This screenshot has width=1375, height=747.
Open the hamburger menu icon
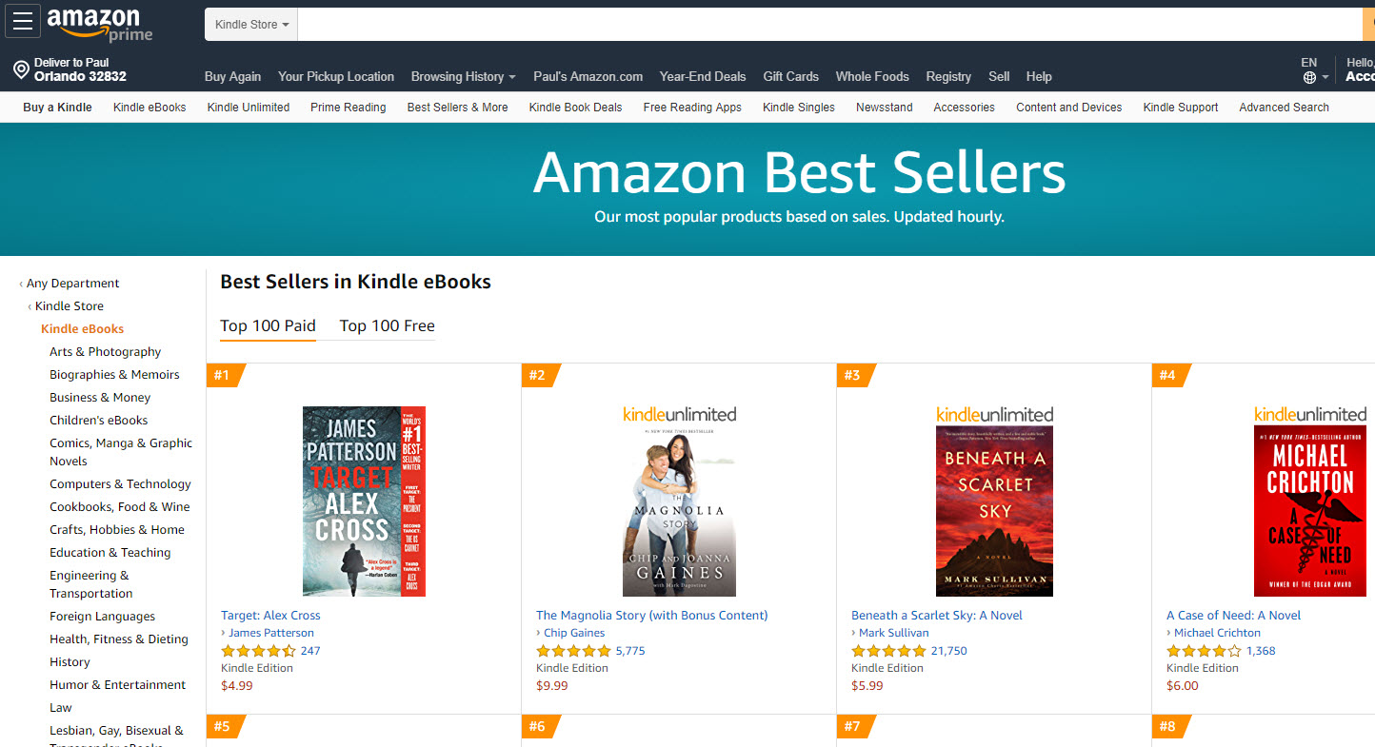[x=23, y=22]
